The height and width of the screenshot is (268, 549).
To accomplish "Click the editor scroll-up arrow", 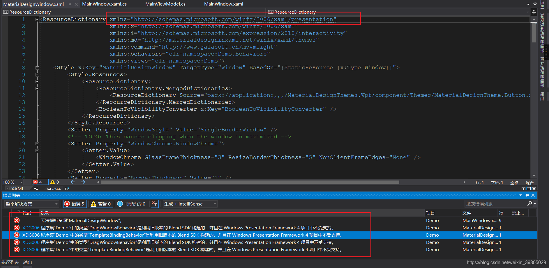I will tap(534, 19).
